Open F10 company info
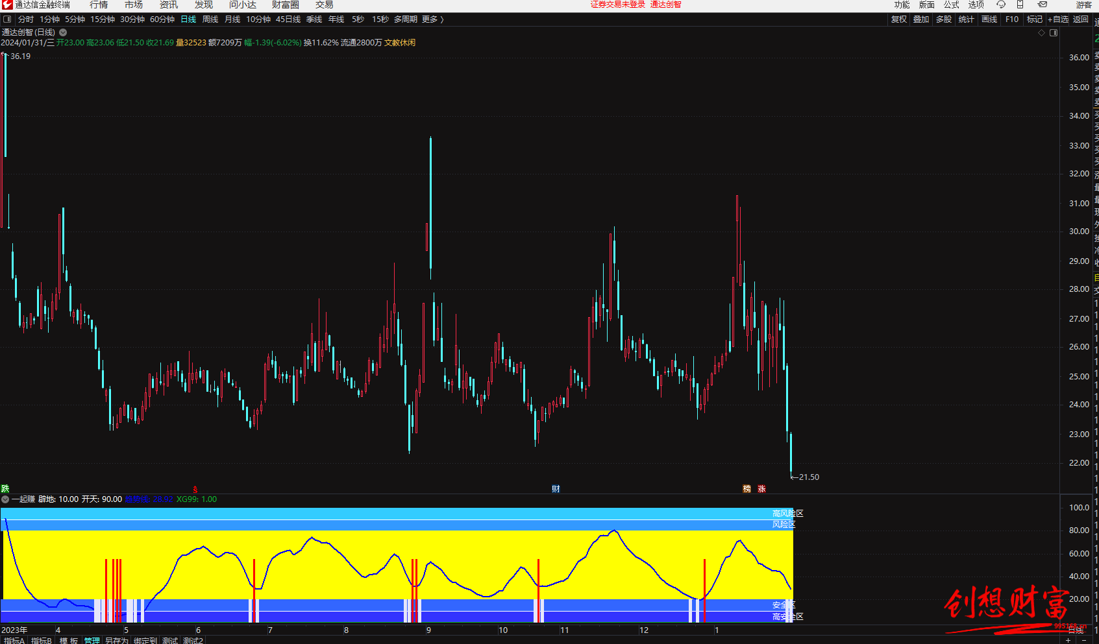This screenshot has width=1099, height=644. click(x=1012, y=19)
